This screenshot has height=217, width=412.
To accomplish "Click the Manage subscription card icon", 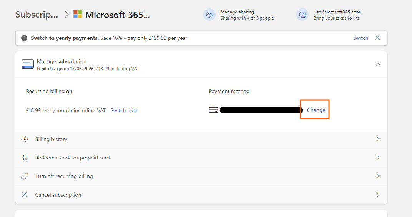I will [x=28, y=64].
